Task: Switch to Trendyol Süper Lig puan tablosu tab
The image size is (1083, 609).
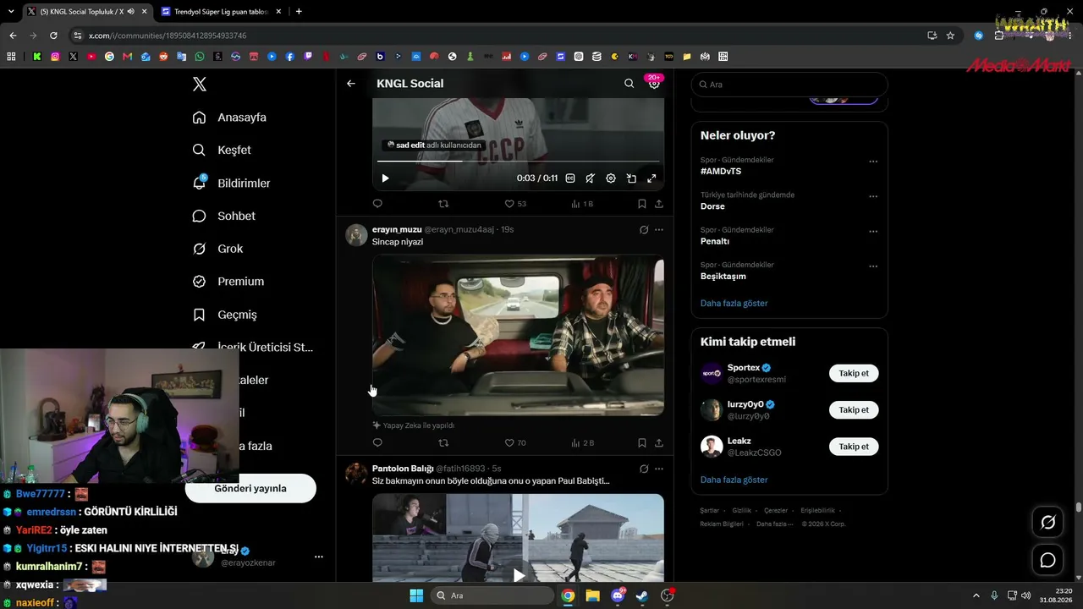Action: pyautogui.click(x=220, y=12)
